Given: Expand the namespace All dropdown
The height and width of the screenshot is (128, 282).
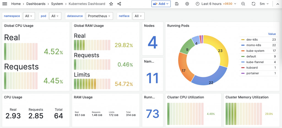Looking at the screenshot, I should click(x=29, y=16).
